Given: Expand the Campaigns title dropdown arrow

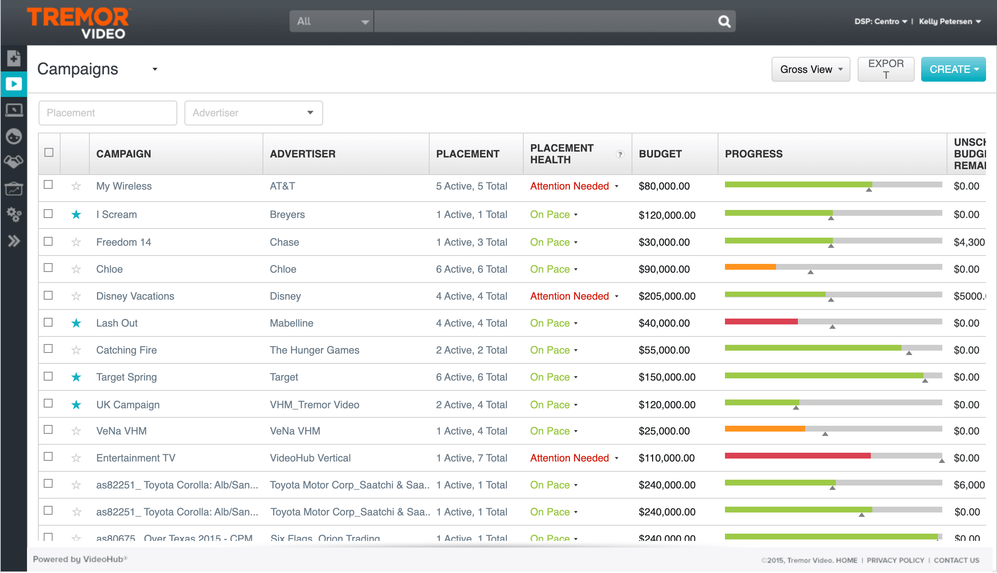Looking at the screenshot, I should coord(155,69).
